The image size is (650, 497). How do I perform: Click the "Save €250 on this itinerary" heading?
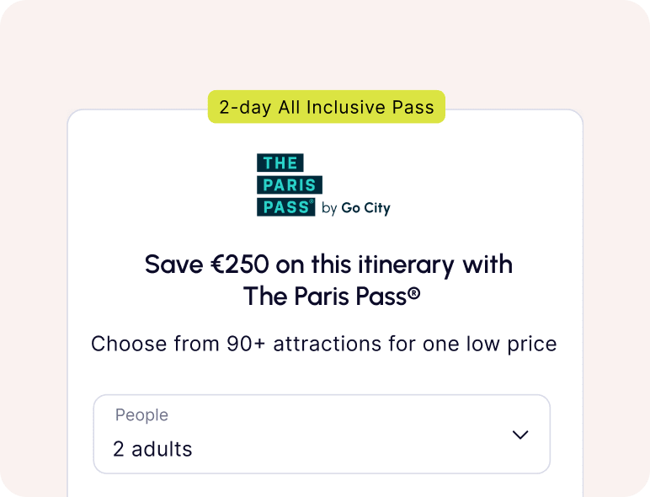tap(328, 265)
